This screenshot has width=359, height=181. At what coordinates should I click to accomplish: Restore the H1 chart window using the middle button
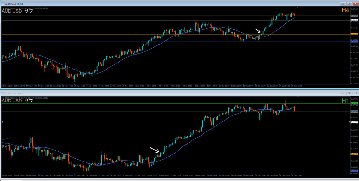click(349, 93)
